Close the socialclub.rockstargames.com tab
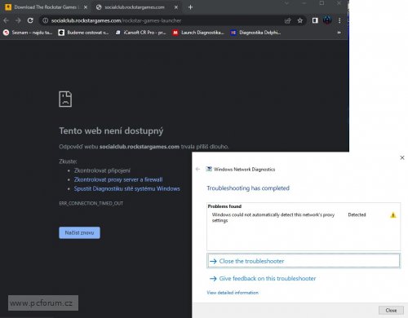 (x=176, y=7)
